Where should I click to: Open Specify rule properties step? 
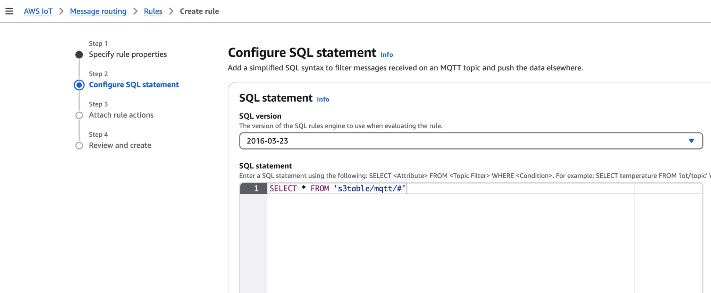pos(127,54)
